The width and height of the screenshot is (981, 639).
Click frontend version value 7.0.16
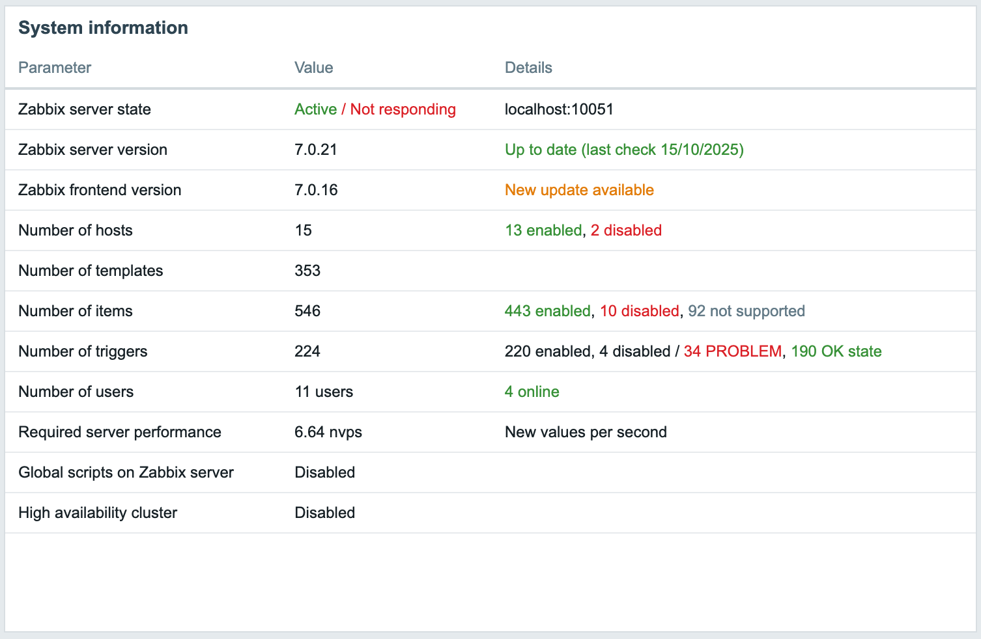point(316,190)
